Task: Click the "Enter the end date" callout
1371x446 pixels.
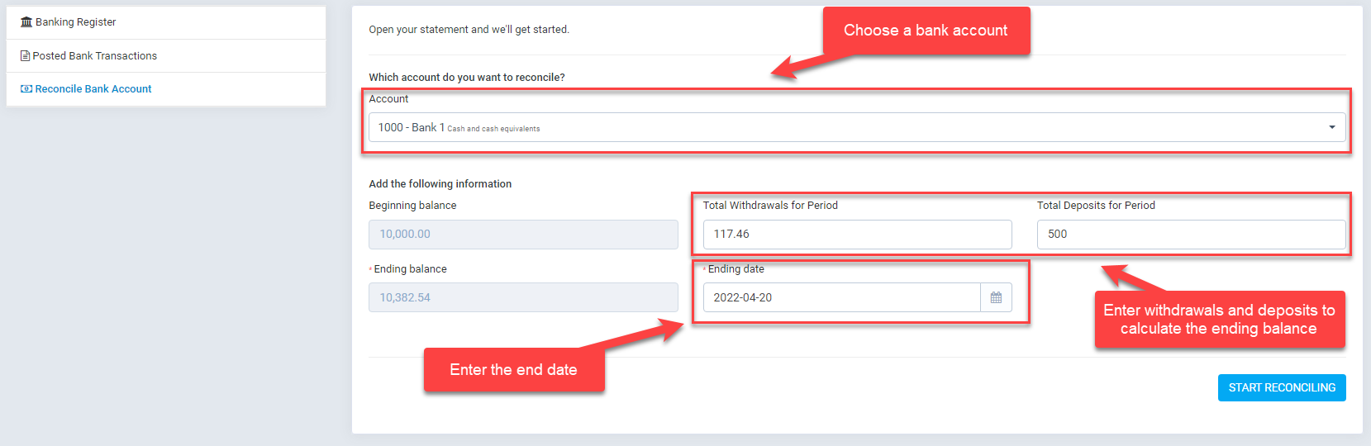Action: (x=513, y=370)
